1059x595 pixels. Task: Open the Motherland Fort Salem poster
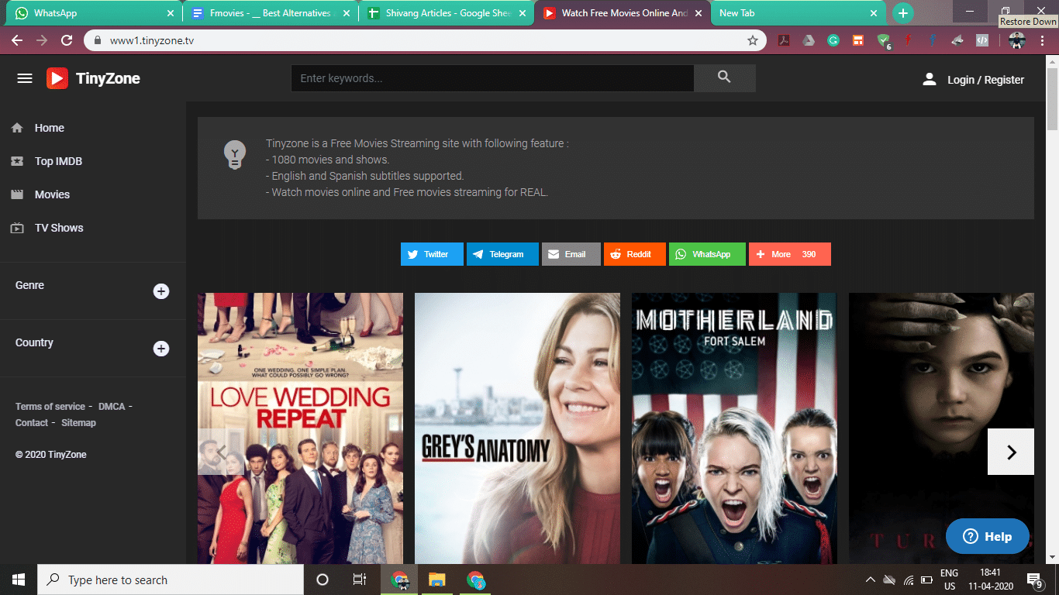click(734, 428)
